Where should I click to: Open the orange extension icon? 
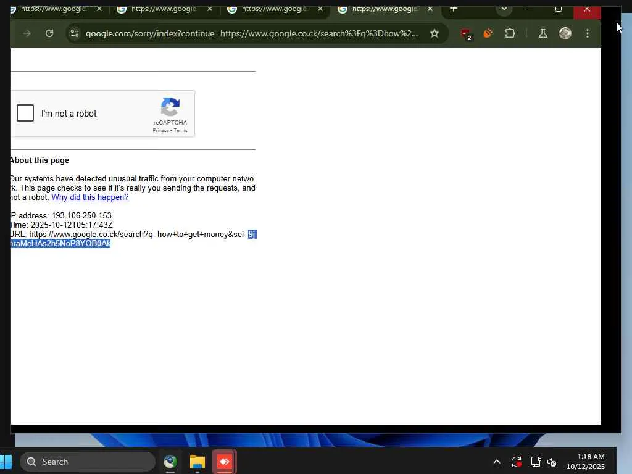tap(488, 33)
